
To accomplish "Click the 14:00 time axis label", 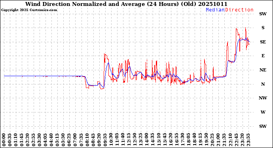I will click(x=146, y=140).
